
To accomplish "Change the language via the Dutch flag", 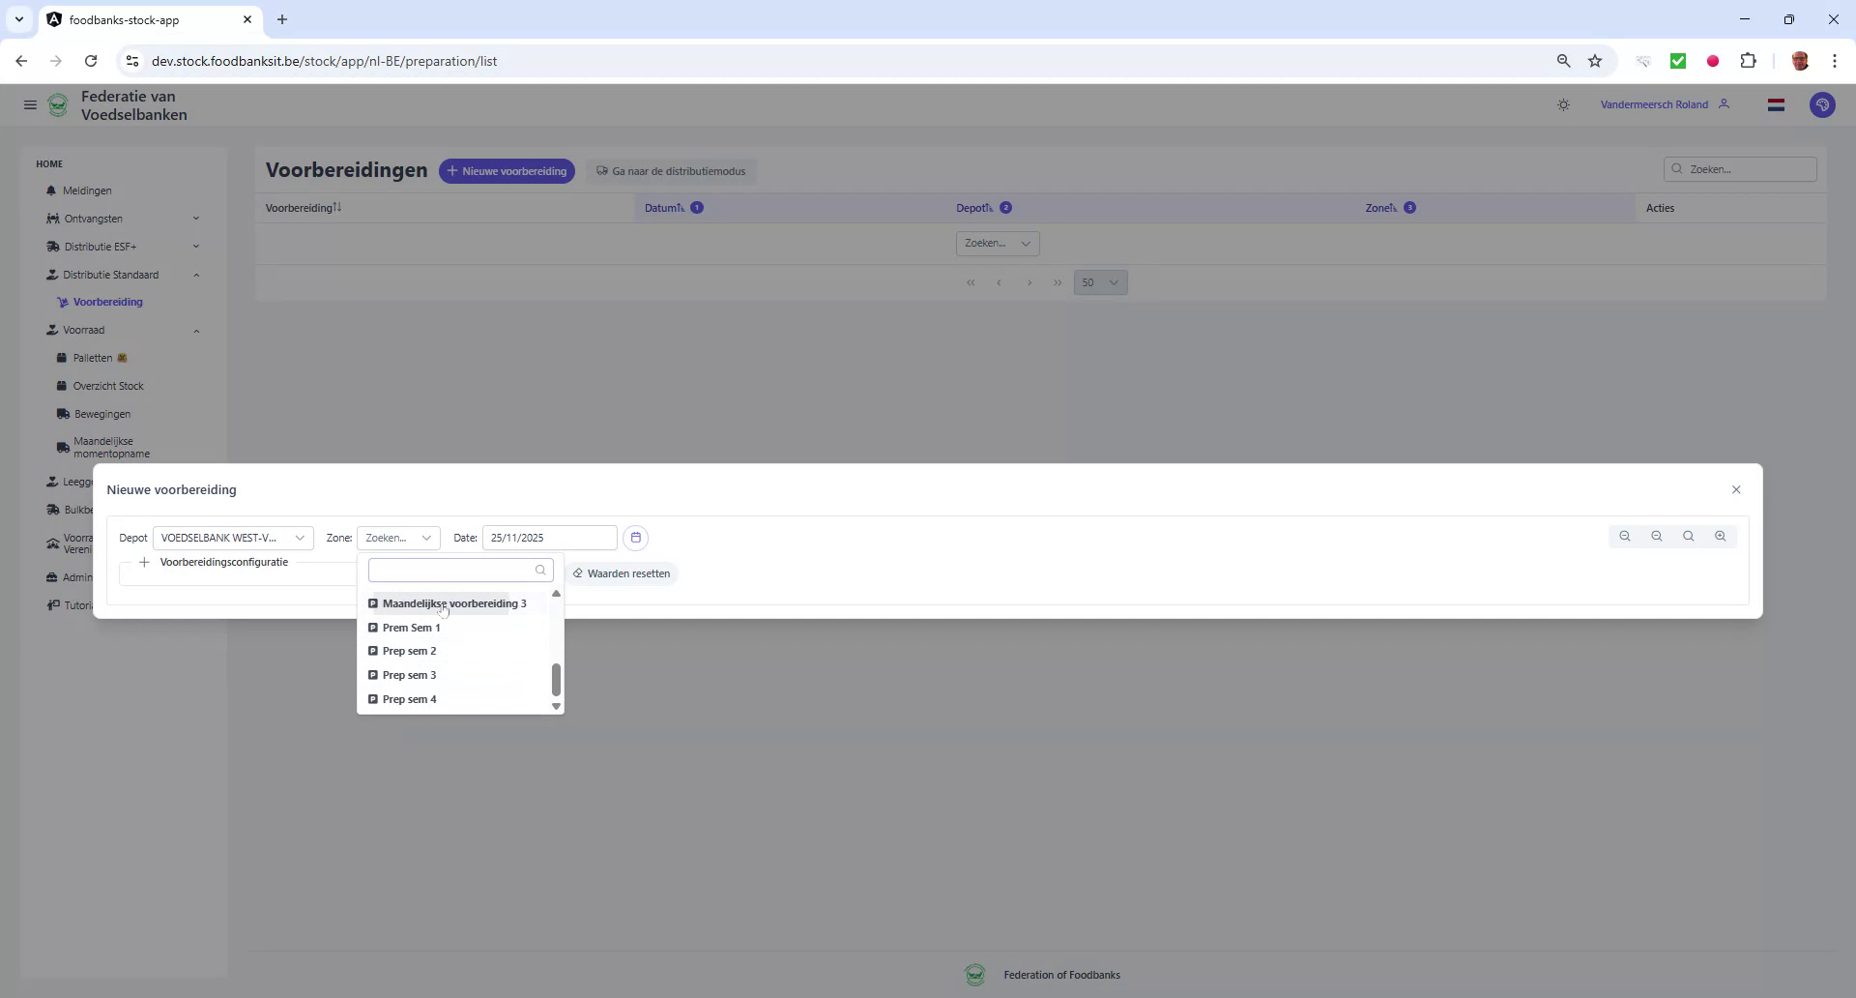I will pyautogui.click(x=1776, y=104).
